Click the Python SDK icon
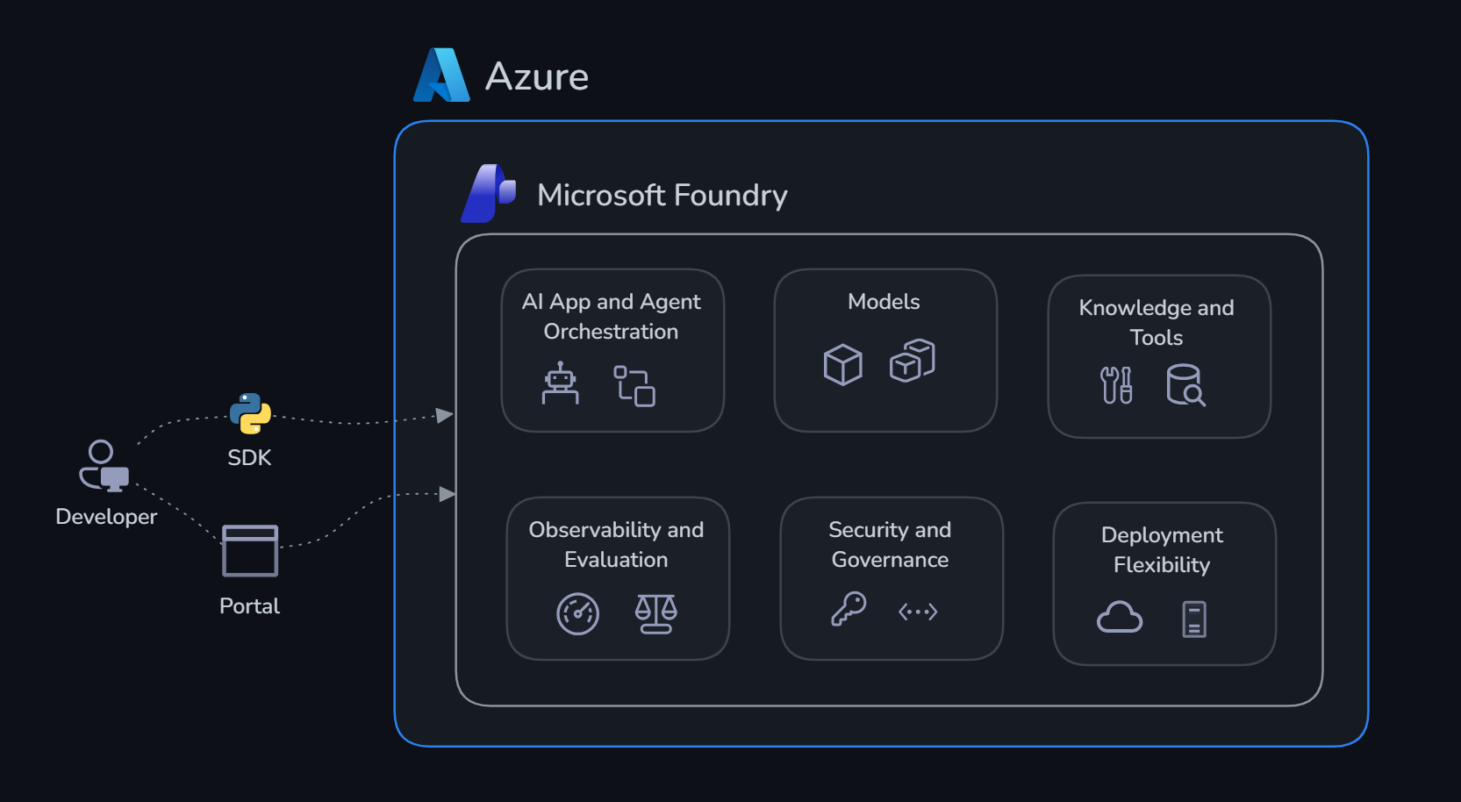 pos(250,413)
